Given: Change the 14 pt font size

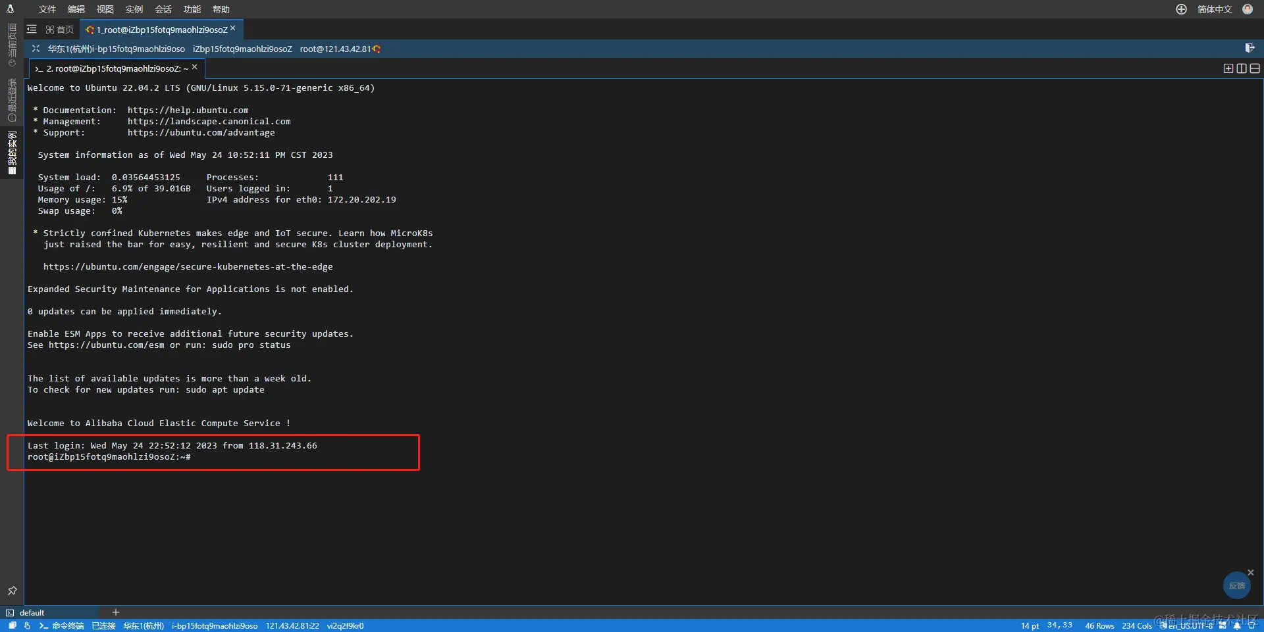Looking at the screenshot, I should (1030, 626).
